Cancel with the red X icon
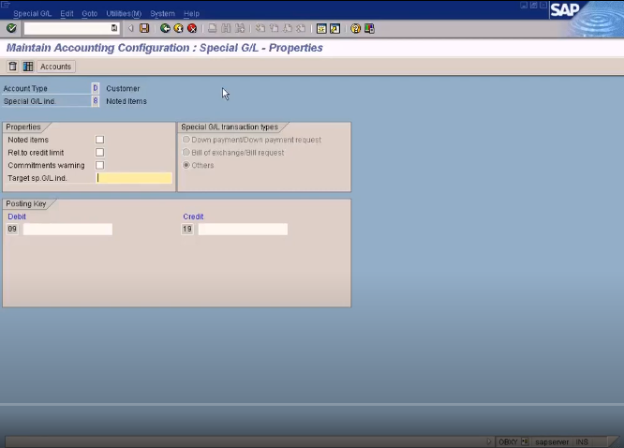The width and height of the screenshot is (624, 448). point(192,28)
